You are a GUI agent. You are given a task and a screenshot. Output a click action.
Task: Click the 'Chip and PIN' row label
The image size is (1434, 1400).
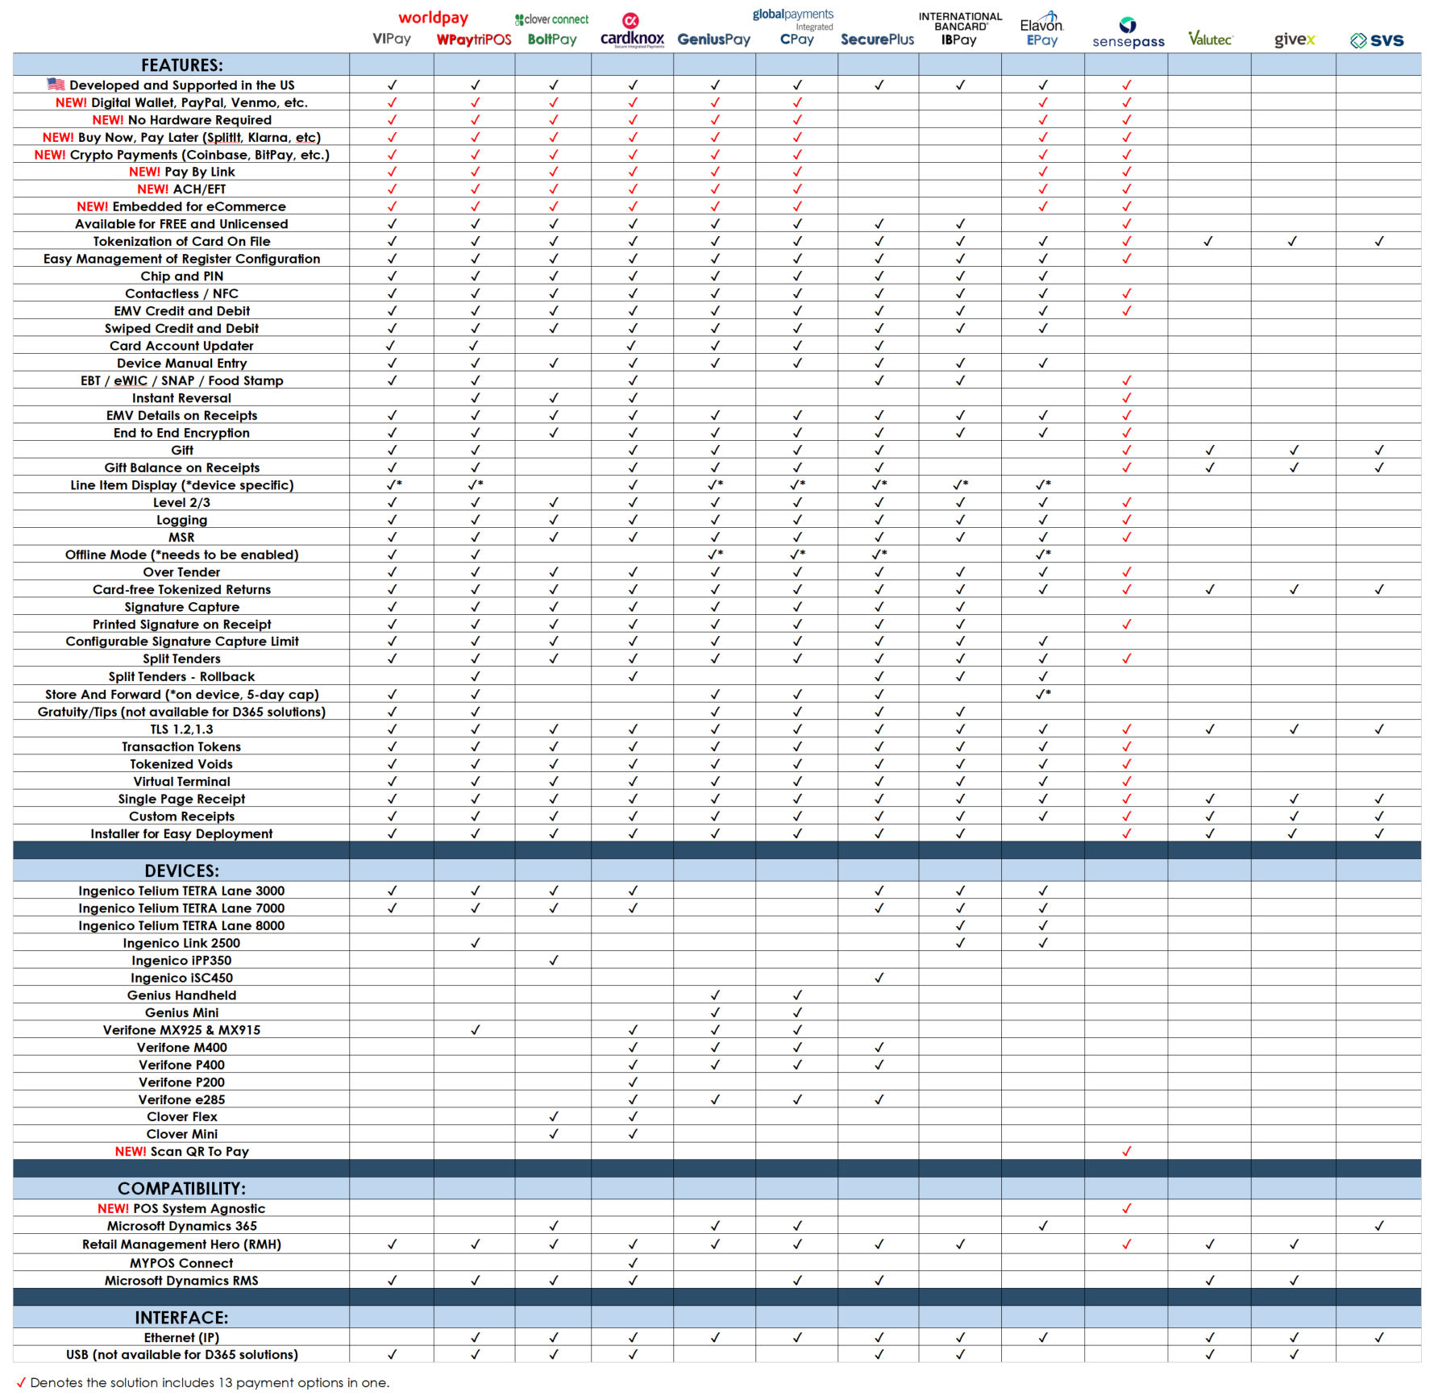pyautogui.click(x=182, y=276)
